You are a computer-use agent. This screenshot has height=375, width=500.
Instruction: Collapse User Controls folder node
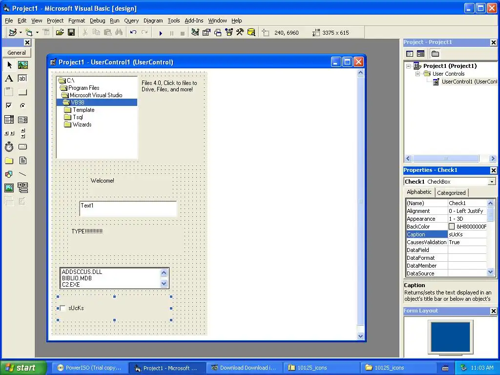click(418, 74)
